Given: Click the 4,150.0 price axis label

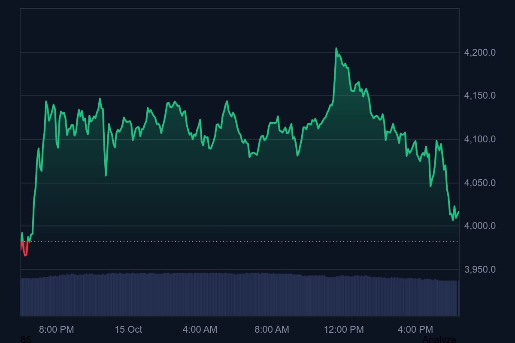Looking at the screenshot, I should [x=480, y=96].
